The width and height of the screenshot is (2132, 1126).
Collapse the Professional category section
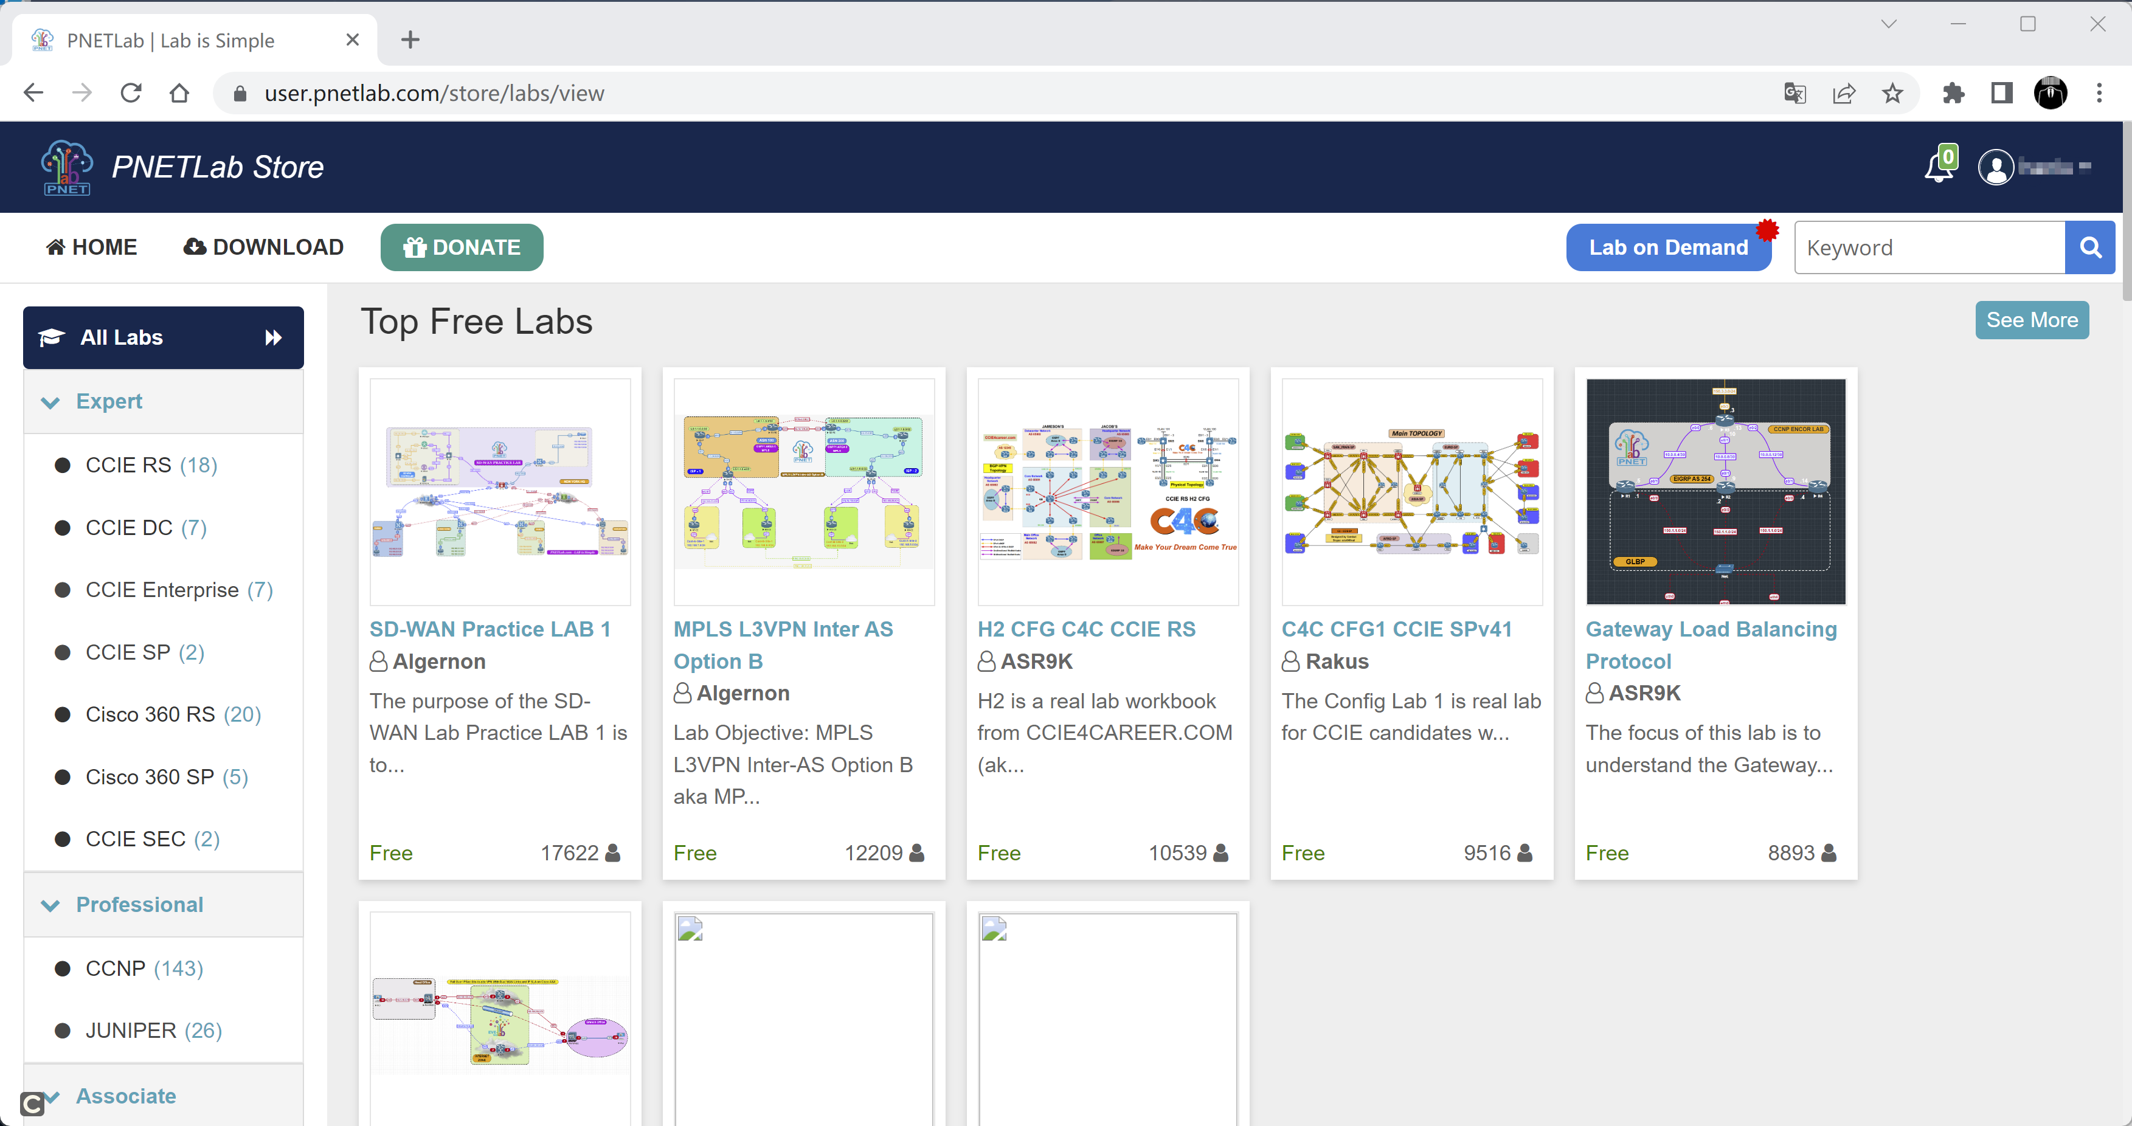click(163, 904)
